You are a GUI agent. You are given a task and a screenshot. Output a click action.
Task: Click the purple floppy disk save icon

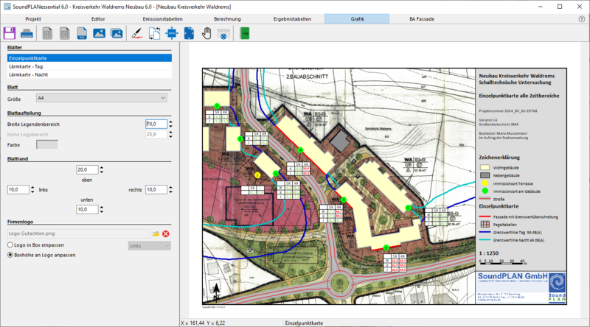[10, 33]
